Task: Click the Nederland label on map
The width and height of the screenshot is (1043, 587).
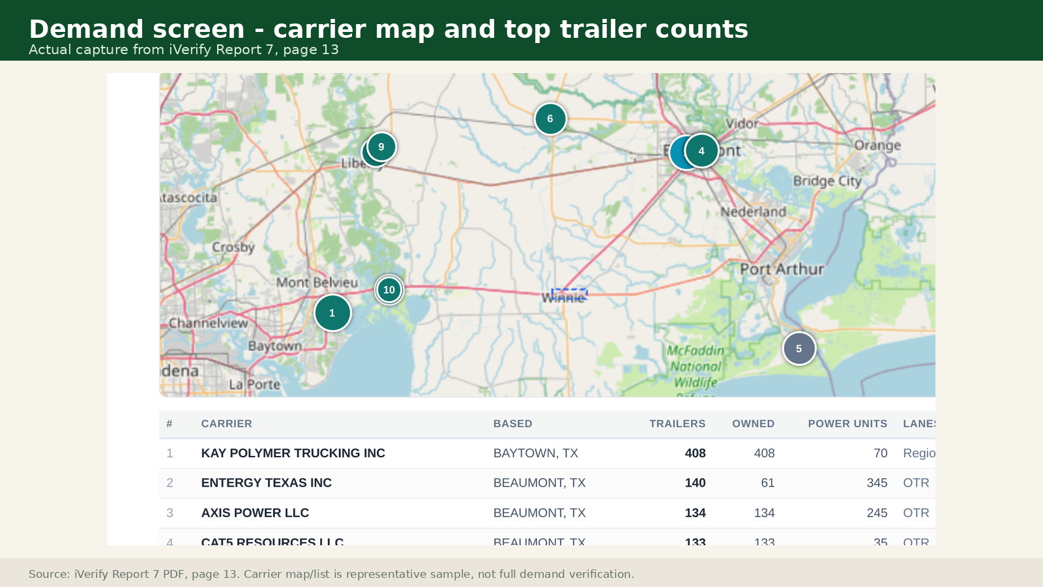Action: click(x=753, y=212)
